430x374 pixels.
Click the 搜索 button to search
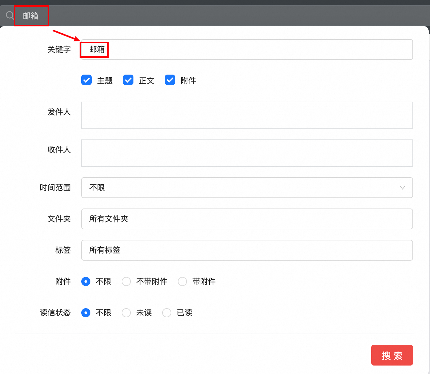pos(392,355)
